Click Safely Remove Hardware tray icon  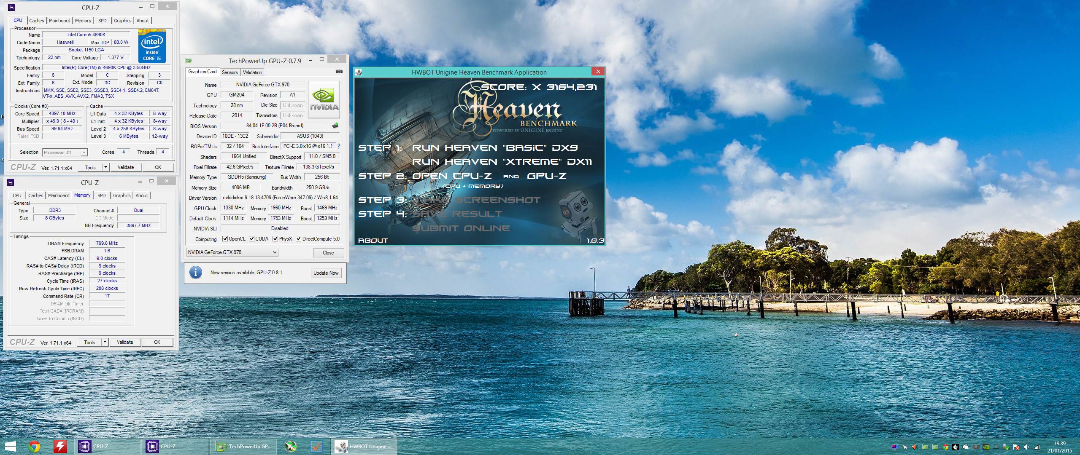1006,447
